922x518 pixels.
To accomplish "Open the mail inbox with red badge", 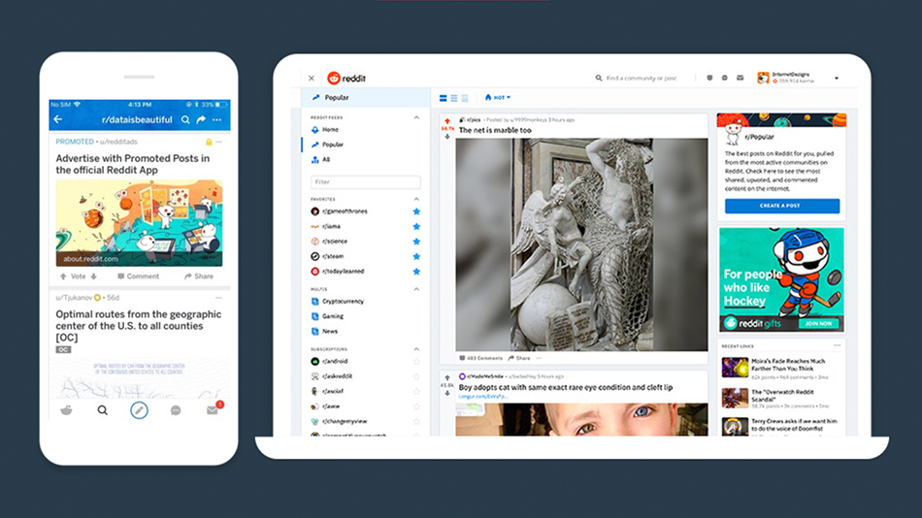I will tap(213, 409).
